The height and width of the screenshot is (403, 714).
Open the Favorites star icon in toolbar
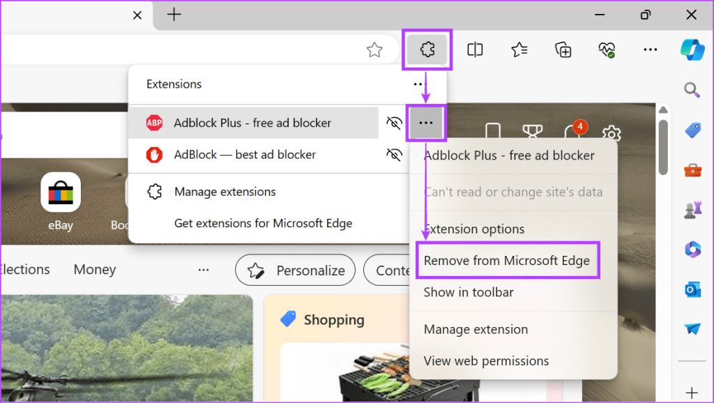click(x=519, y=50)
